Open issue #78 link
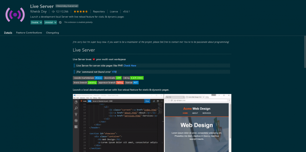 coord(114,72)
